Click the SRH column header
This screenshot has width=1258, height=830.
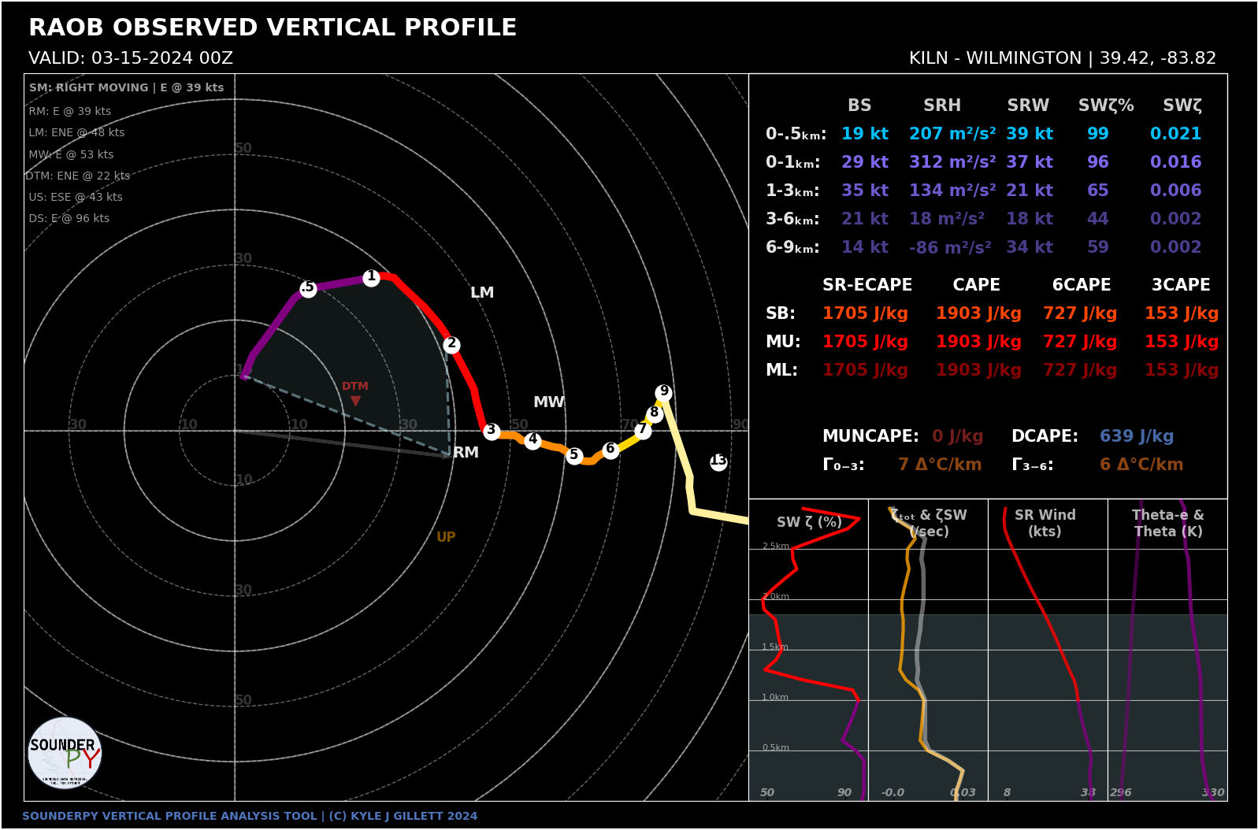[942, 106]
